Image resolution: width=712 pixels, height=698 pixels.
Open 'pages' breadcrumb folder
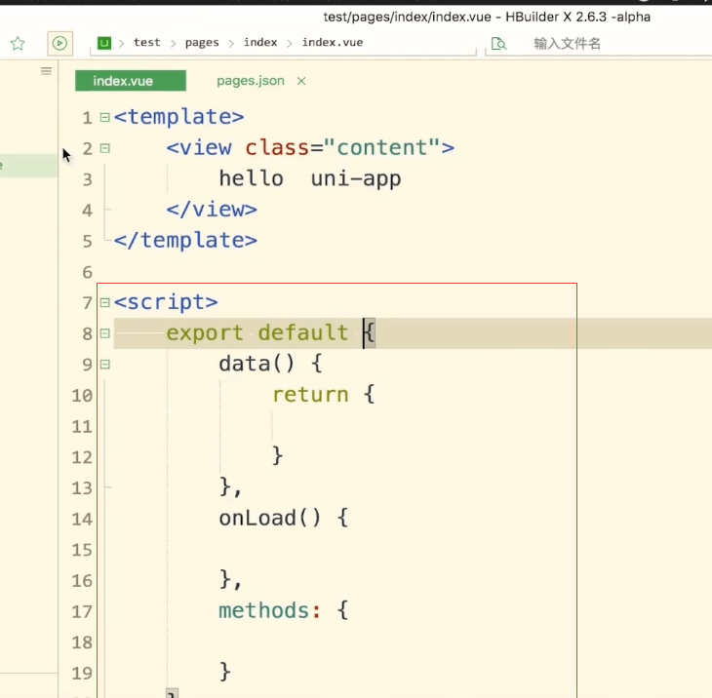pyautogui.click(x=202, y=43)
